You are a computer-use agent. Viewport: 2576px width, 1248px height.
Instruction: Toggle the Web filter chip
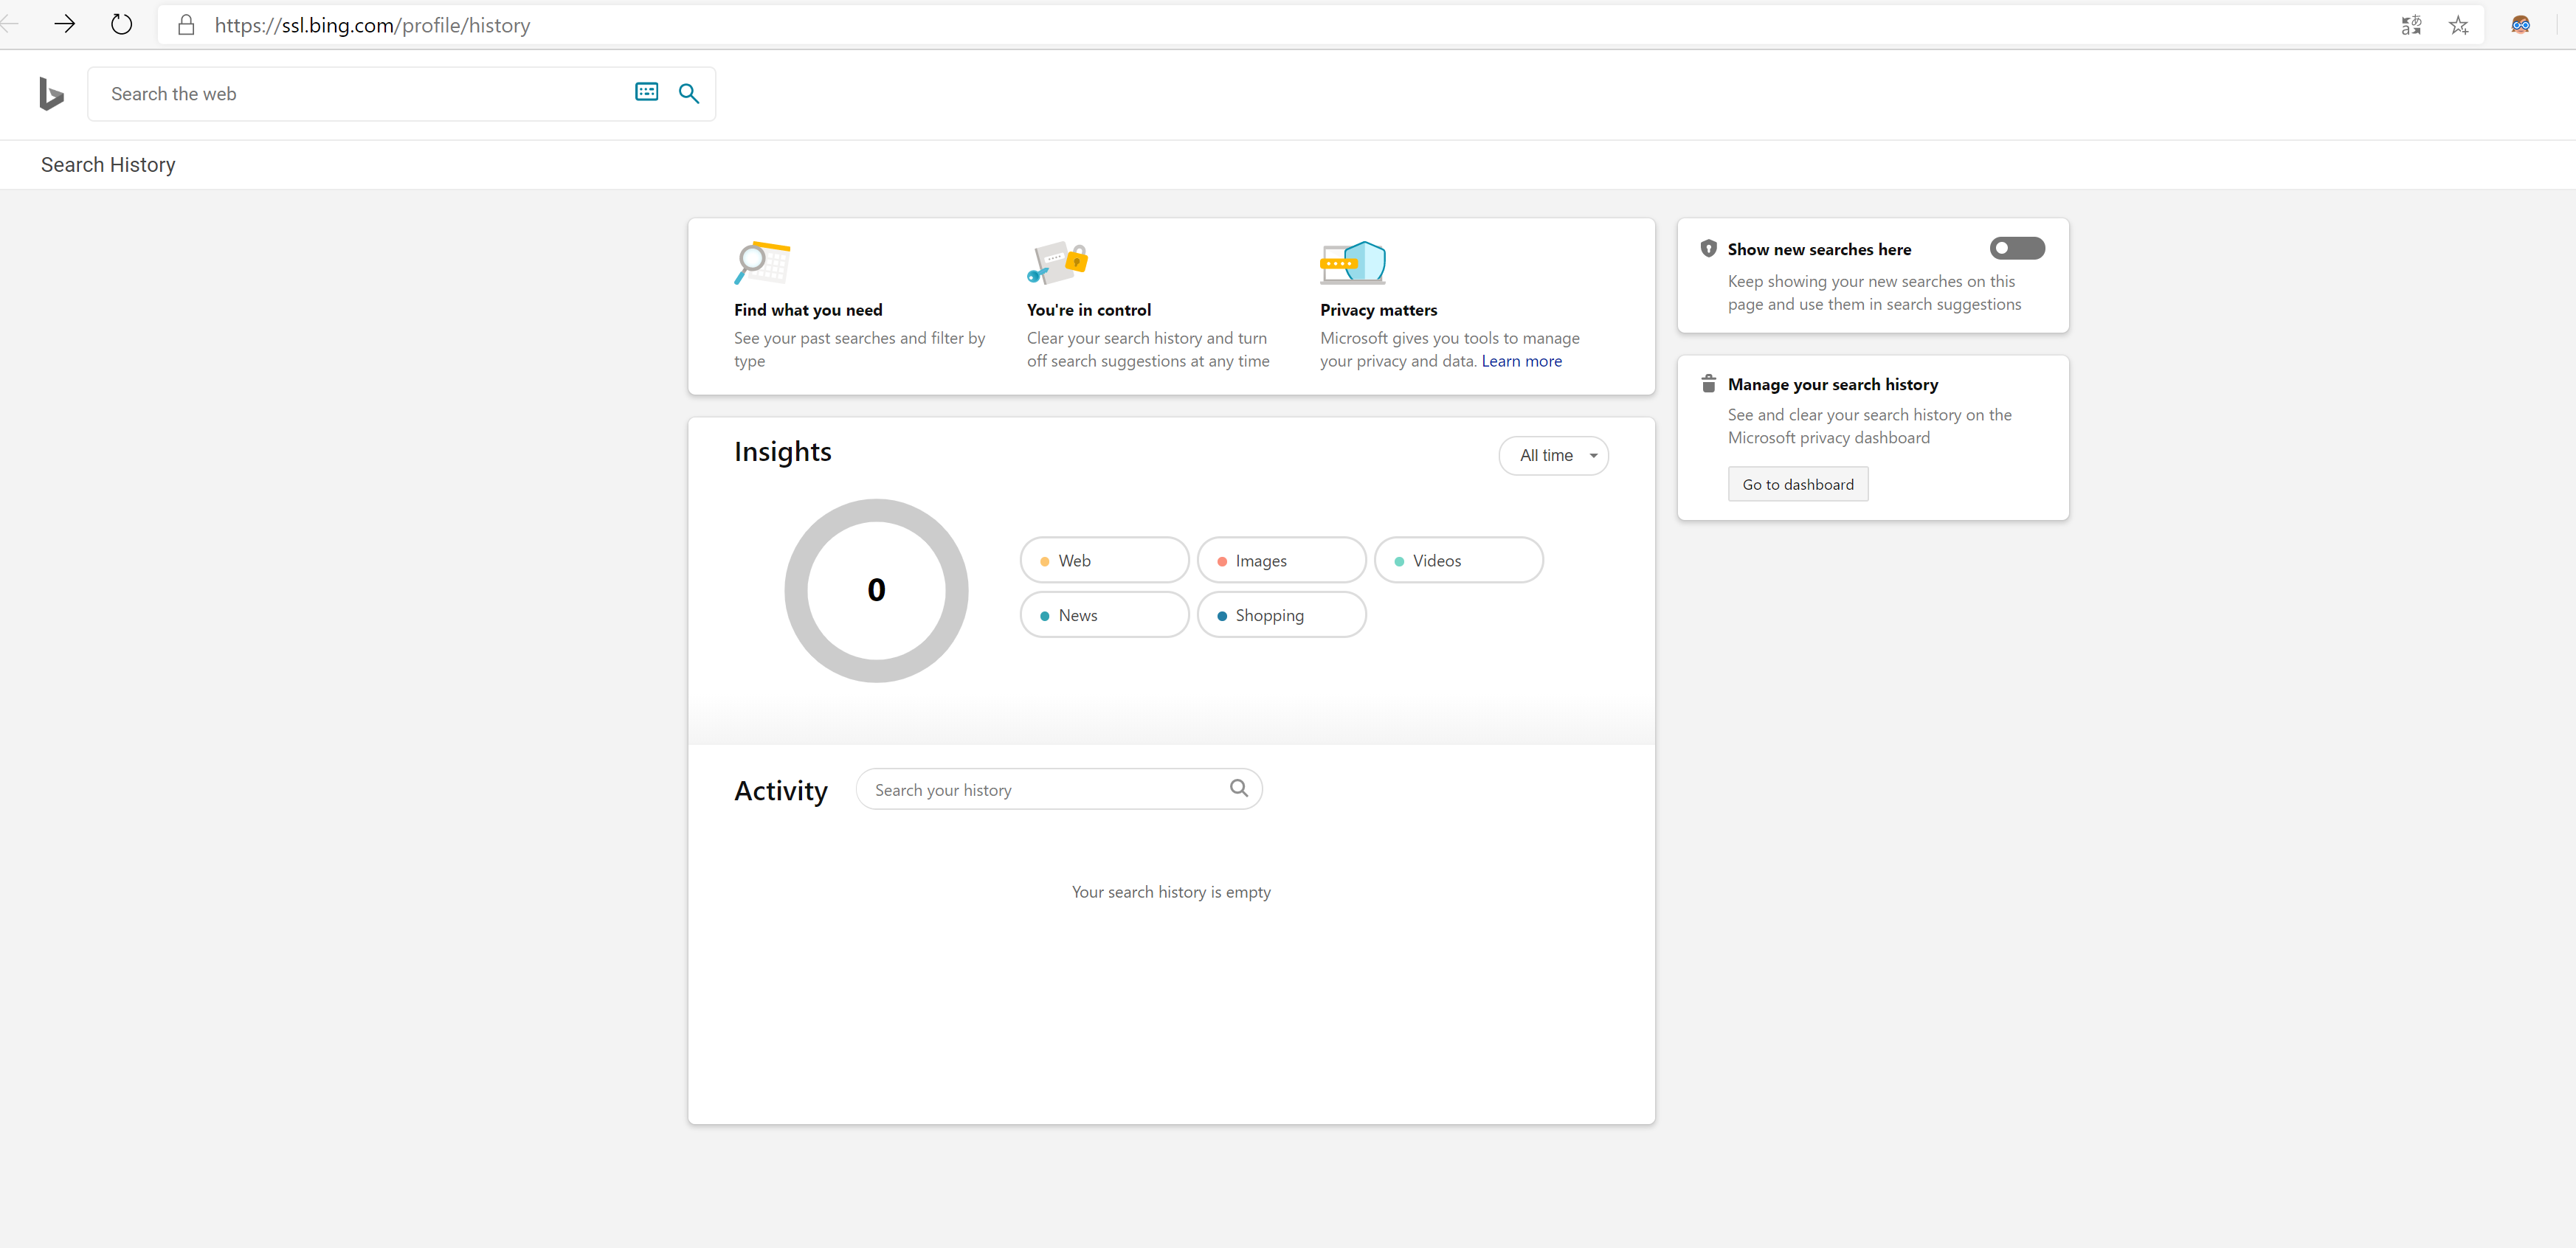point(1104,561)
